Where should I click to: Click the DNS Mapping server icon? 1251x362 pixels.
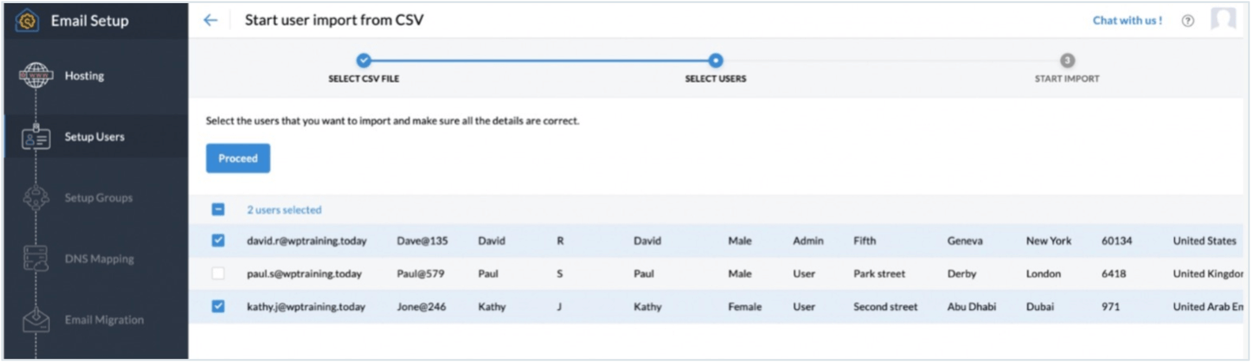click(36, 259)
